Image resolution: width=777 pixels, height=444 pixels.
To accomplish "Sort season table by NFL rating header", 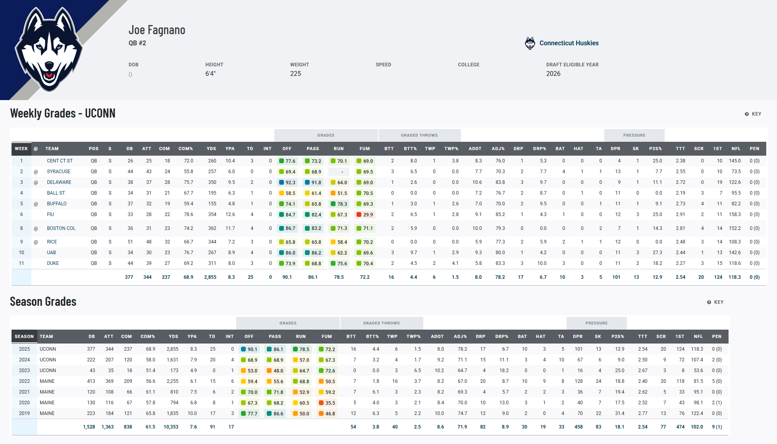I will pos(698,336).
